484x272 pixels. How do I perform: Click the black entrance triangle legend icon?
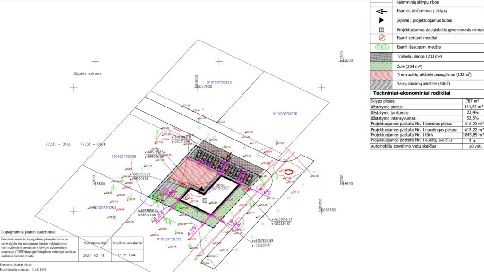tap(380, 20)
